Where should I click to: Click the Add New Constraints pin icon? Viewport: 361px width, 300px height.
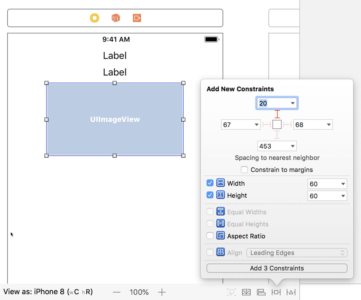tap(276, 292)
